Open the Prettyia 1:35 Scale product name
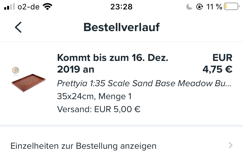 (144, 83)
